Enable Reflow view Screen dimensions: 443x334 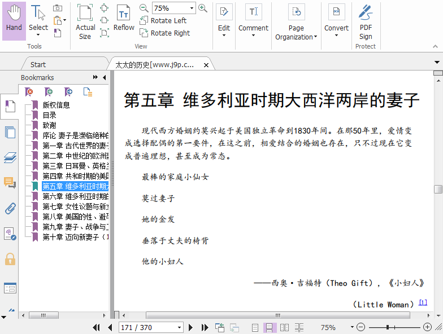click(x=123, y=18)
